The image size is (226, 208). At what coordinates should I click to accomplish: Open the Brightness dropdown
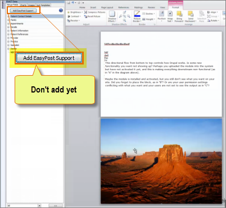click(x=75, y=12)
